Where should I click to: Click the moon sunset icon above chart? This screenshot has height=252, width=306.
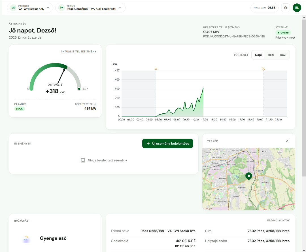(x=263, y=69)
